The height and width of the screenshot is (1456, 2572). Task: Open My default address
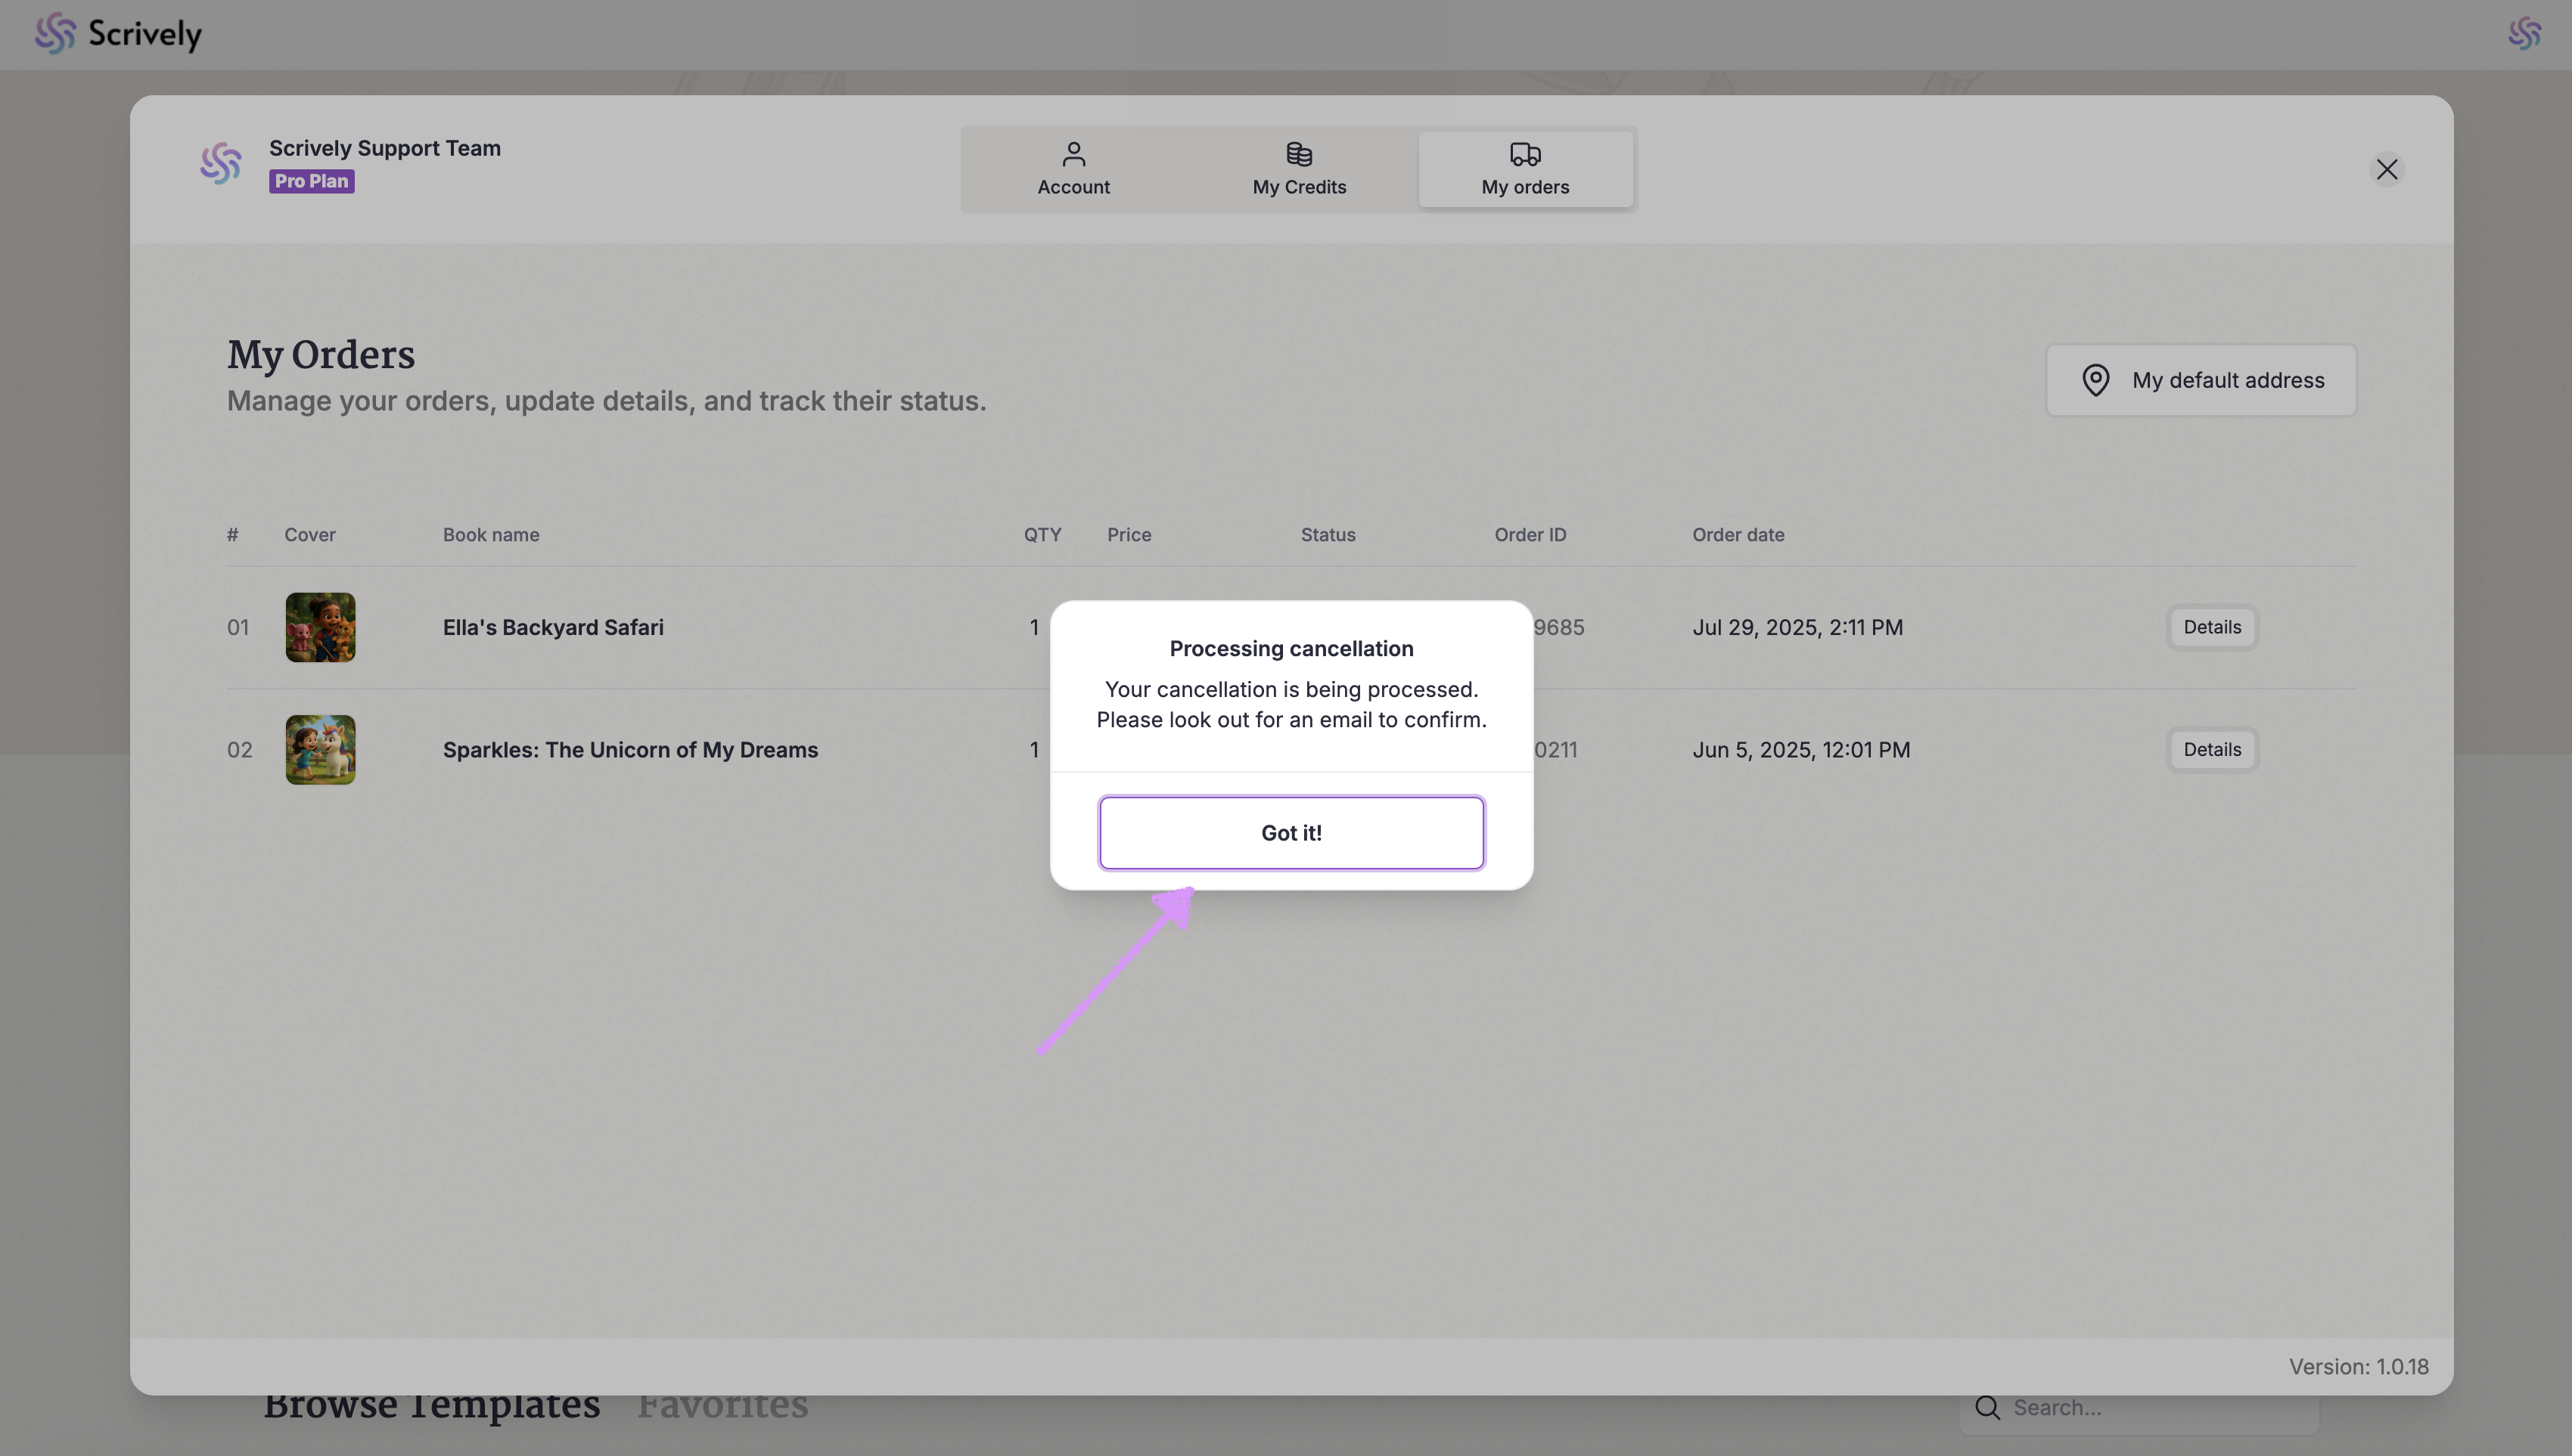[x=2201, y=380]
